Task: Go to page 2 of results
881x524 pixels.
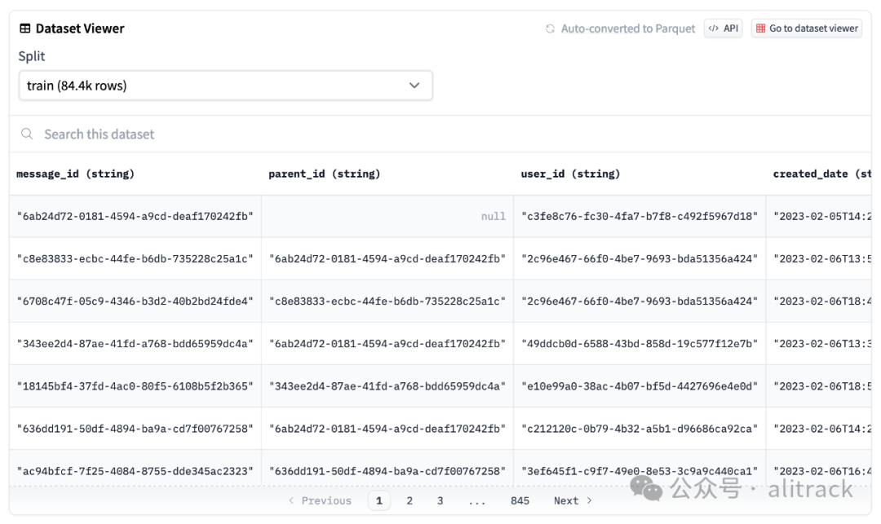Action: click(x=410, y=500)
